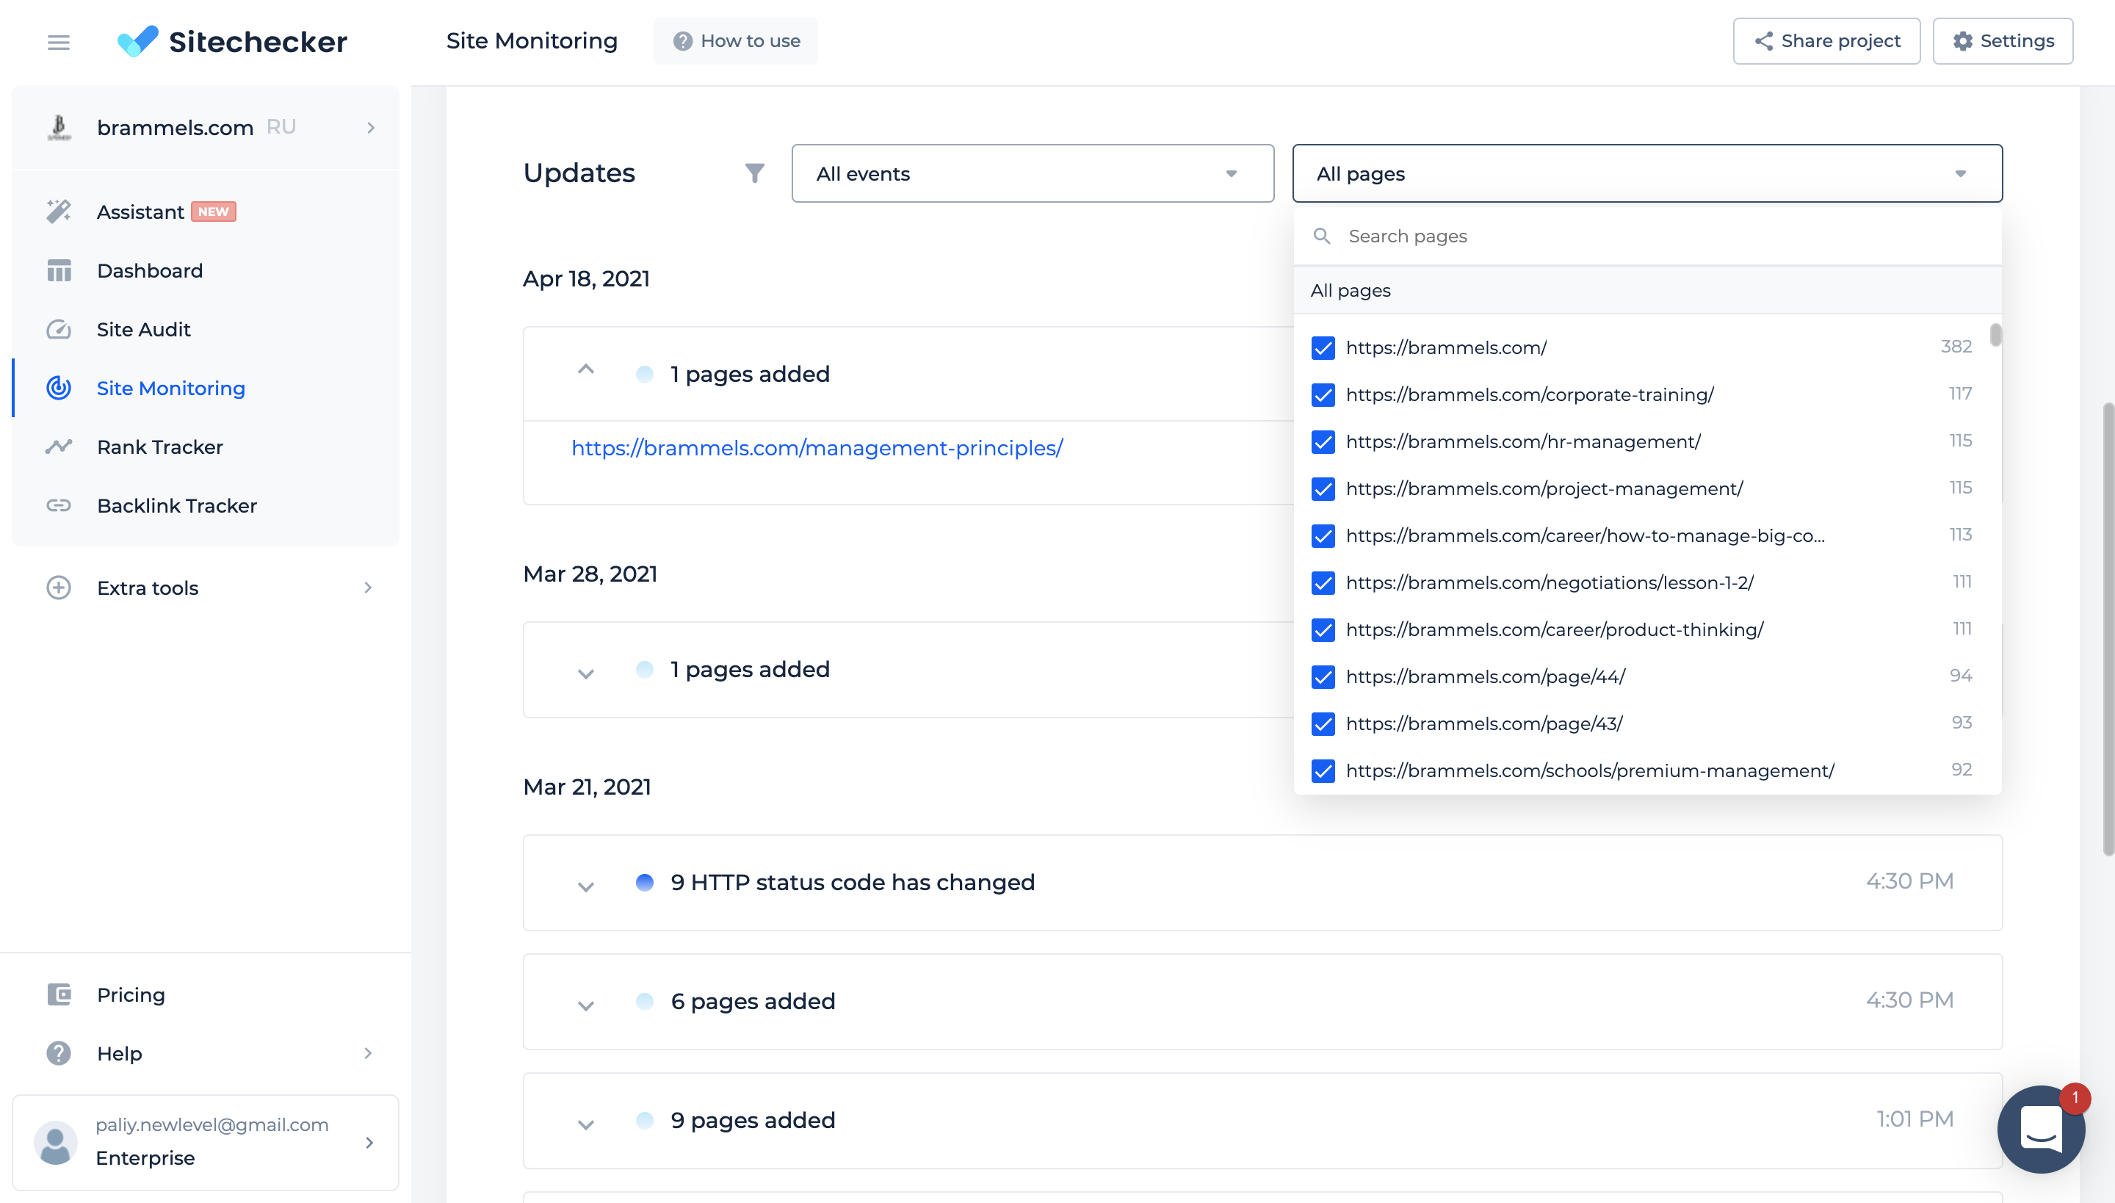Click the Pricing menu item

point(129,994)
